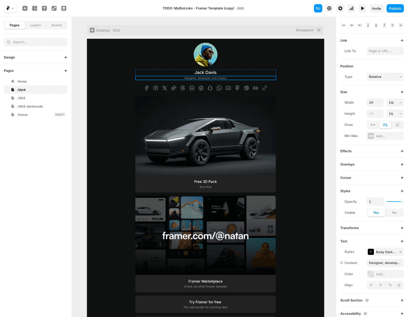Align text left
This screenshot has width=408, height=317.
coord(371,285)
